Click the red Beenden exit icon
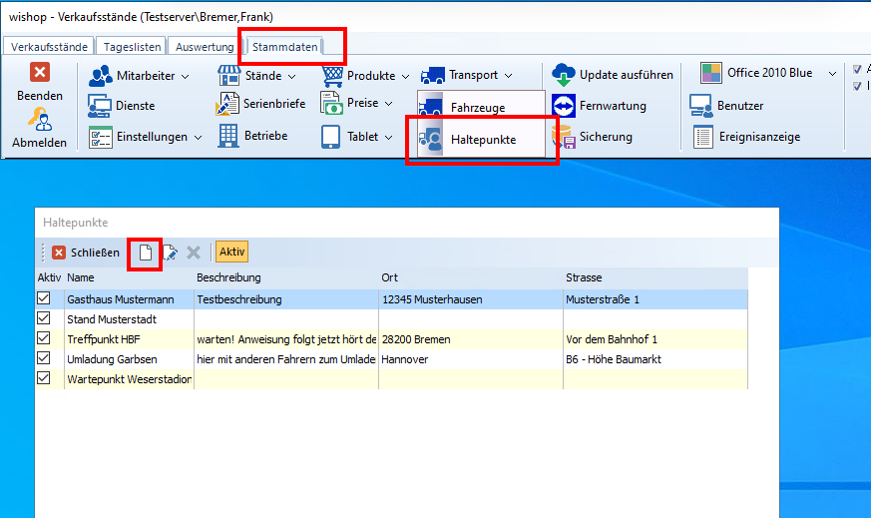 [x=39, y=73]
